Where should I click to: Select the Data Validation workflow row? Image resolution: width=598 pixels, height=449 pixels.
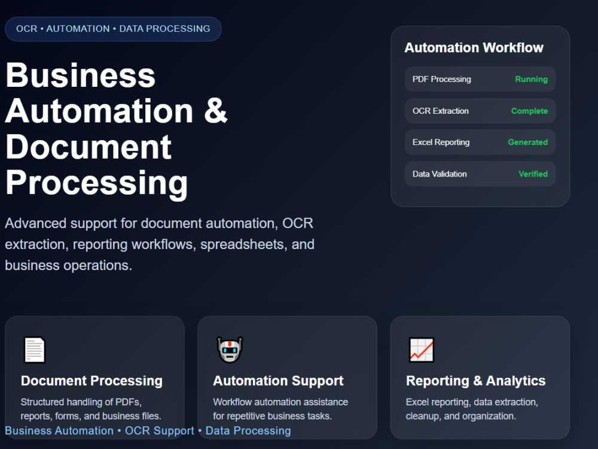click(x=480, y=174)
